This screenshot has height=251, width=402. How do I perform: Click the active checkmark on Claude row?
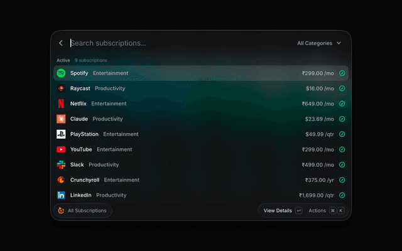(342, 119)
